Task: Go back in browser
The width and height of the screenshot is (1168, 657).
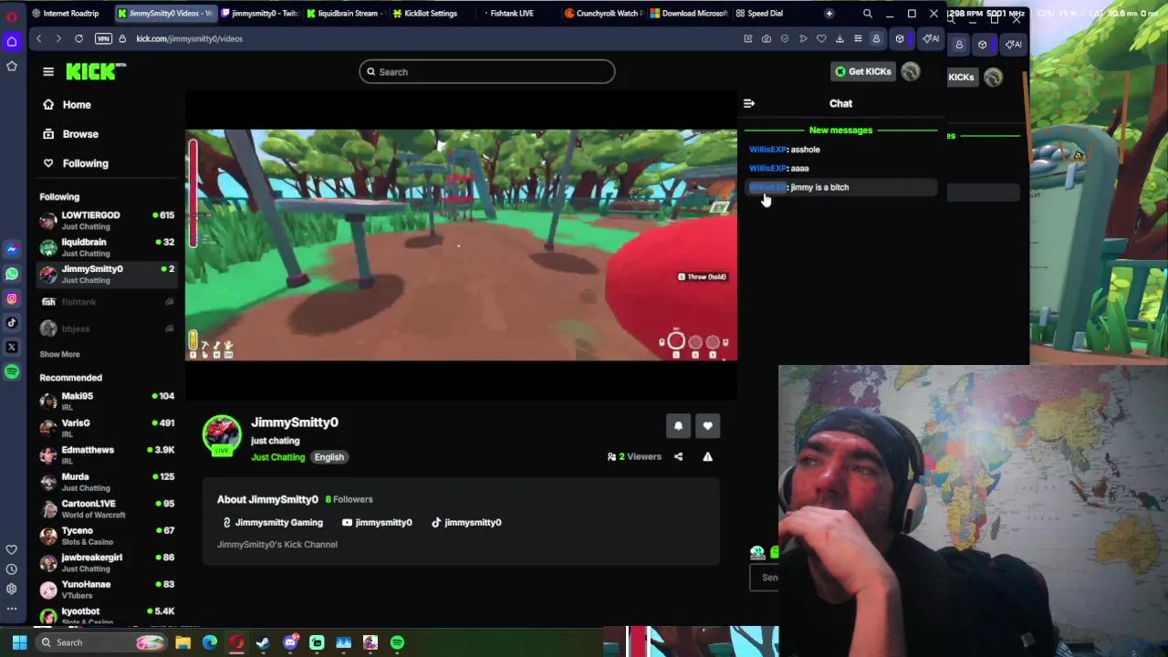Action: [x=38, y=38]
